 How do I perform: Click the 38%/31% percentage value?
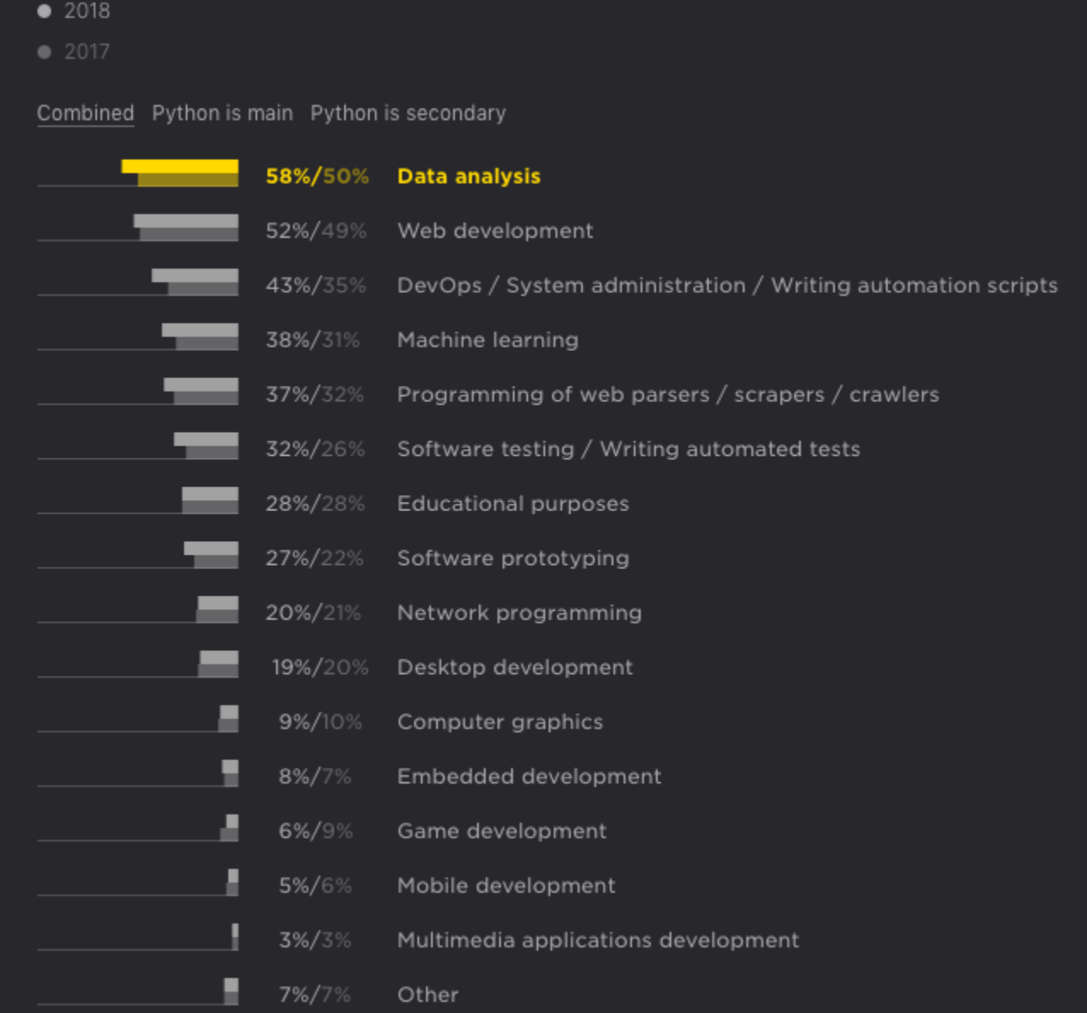(313, 340)
